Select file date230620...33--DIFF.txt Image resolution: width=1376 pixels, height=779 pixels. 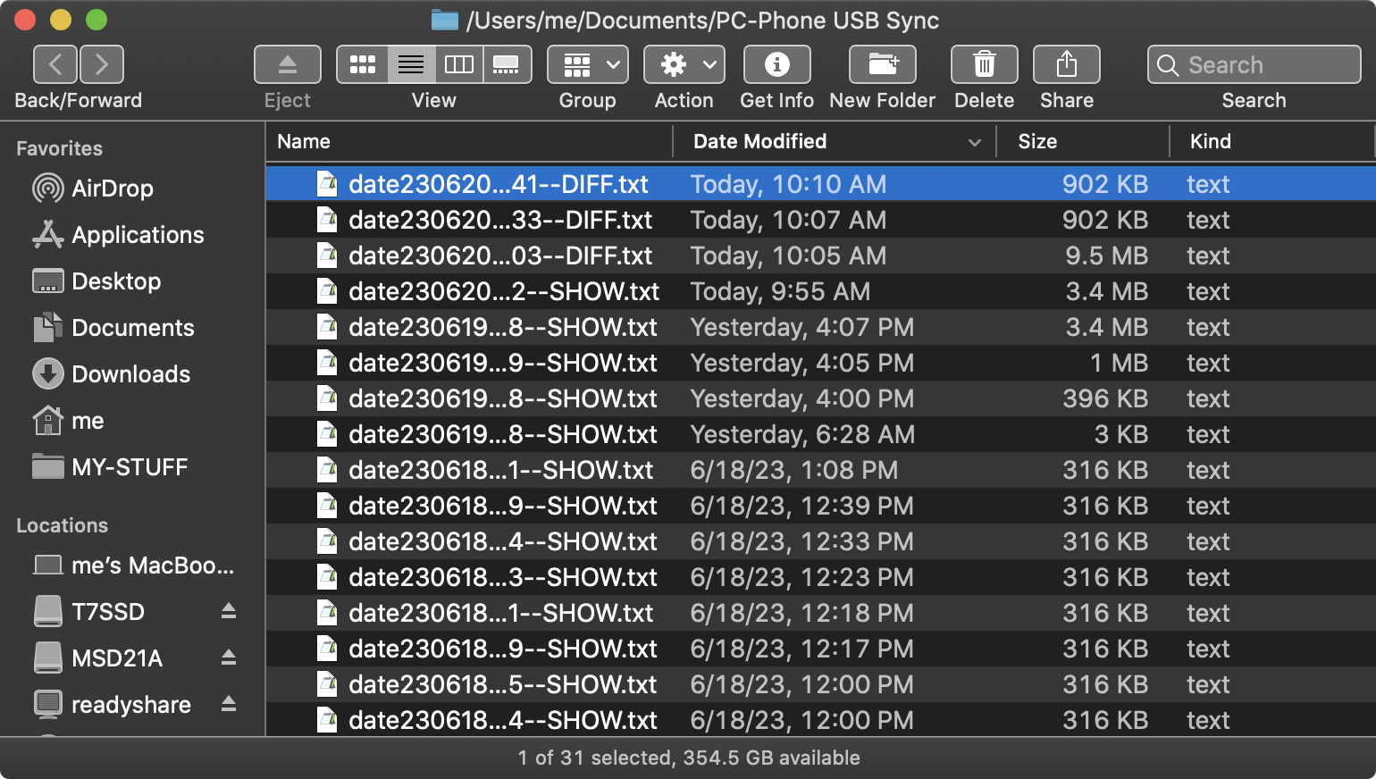(820, 220)
